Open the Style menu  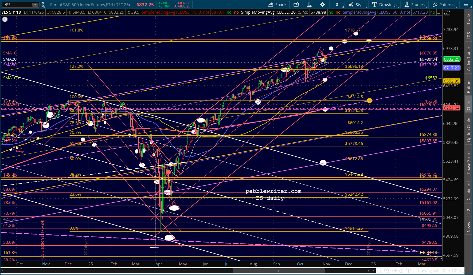coord(358,5)
